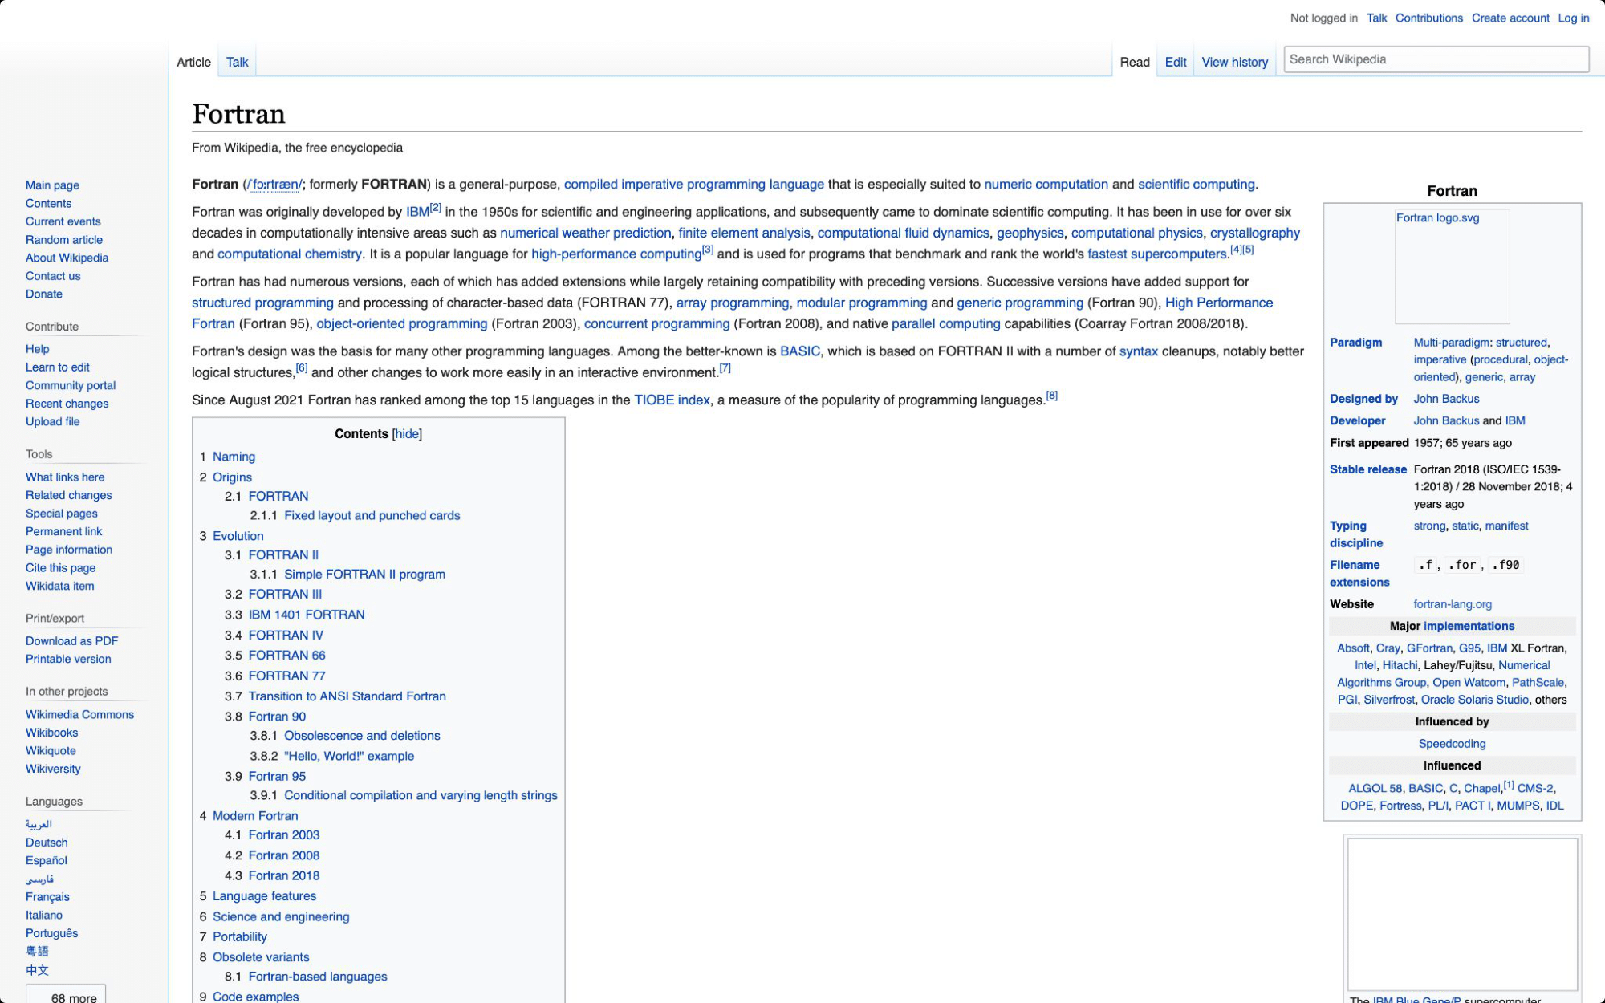Open the View history tab

tap(1234, 62)
